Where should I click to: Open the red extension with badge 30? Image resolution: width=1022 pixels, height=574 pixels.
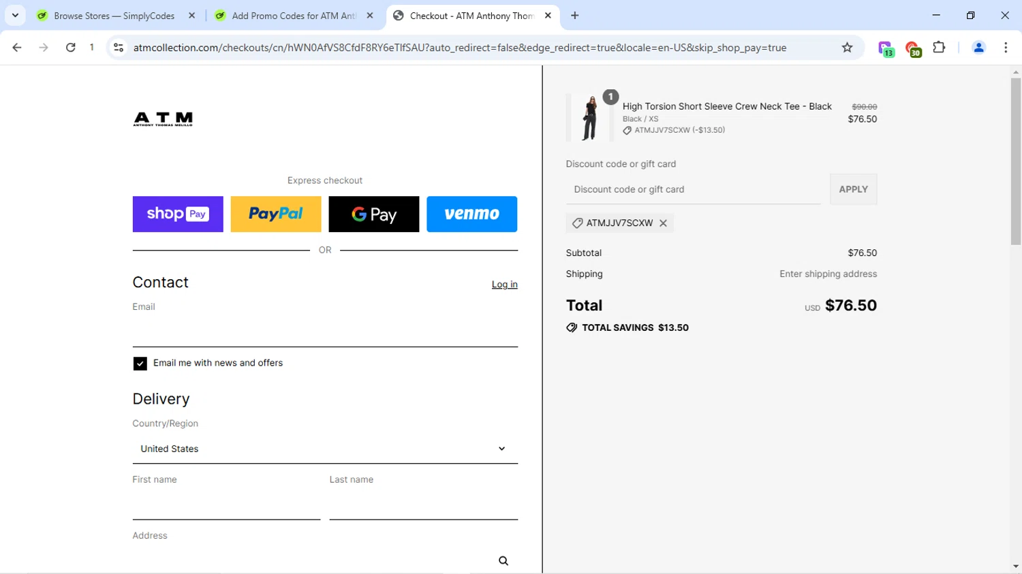(x=913, y=48)
